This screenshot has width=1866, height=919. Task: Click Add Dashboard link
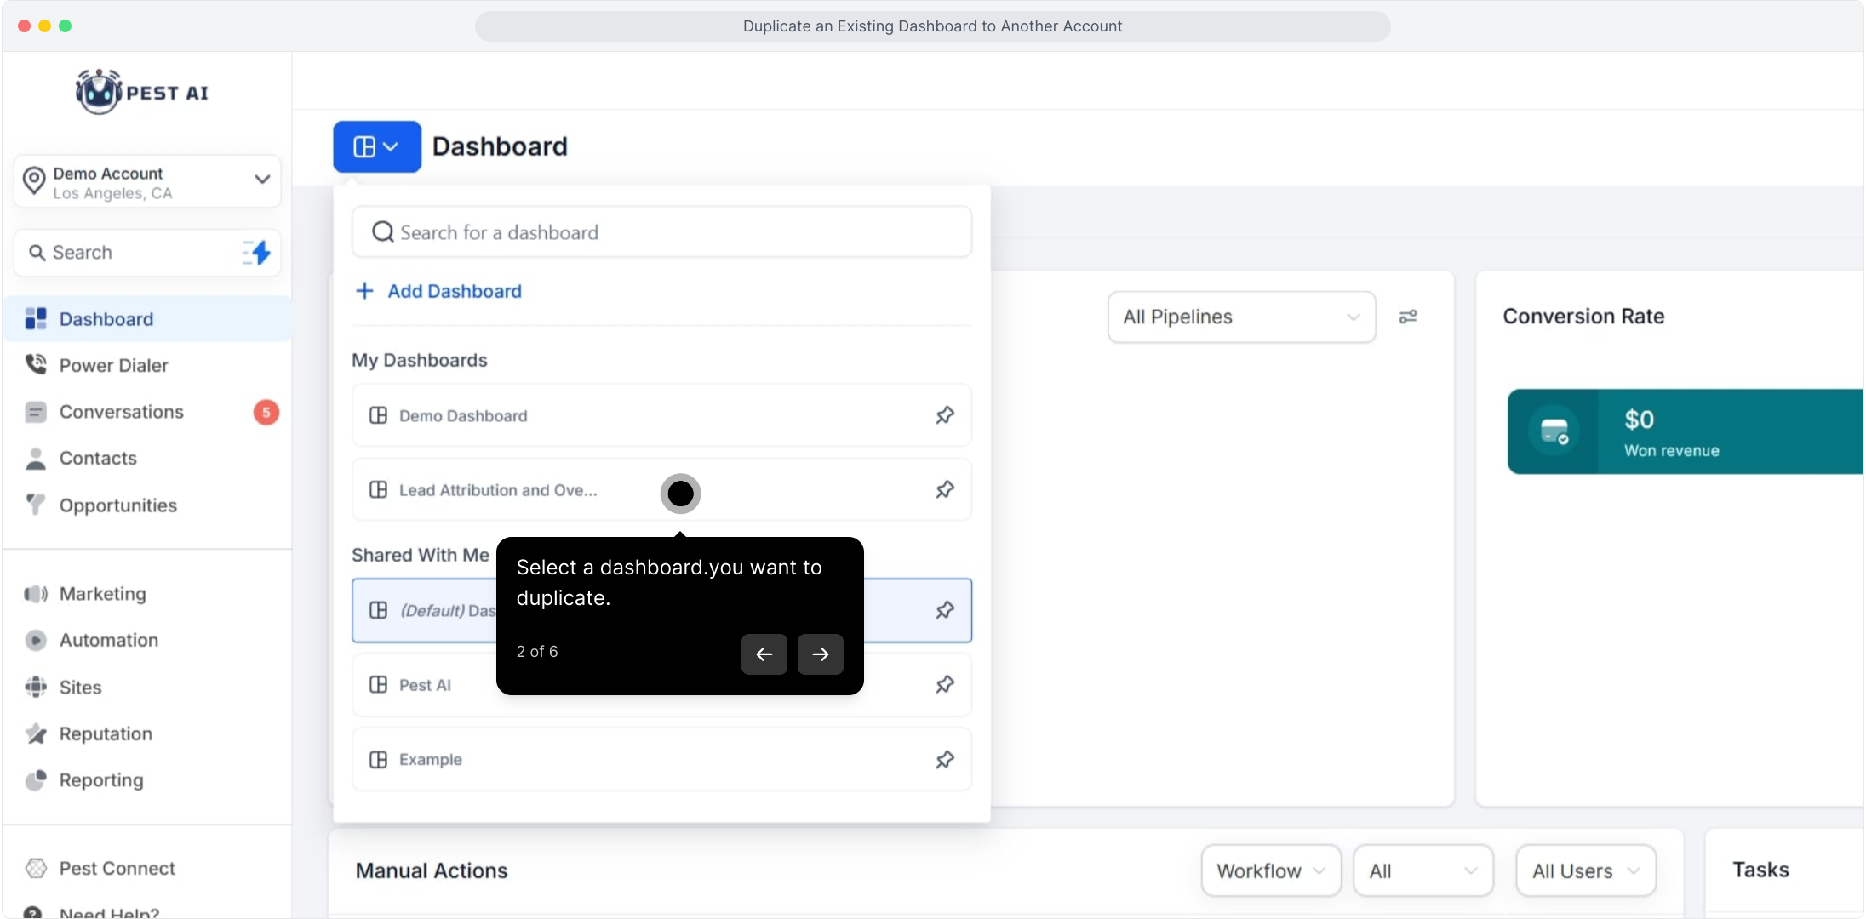[455, 291]
